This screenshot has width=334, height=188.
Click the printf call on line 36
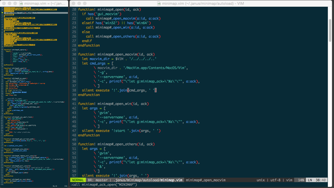154,81
